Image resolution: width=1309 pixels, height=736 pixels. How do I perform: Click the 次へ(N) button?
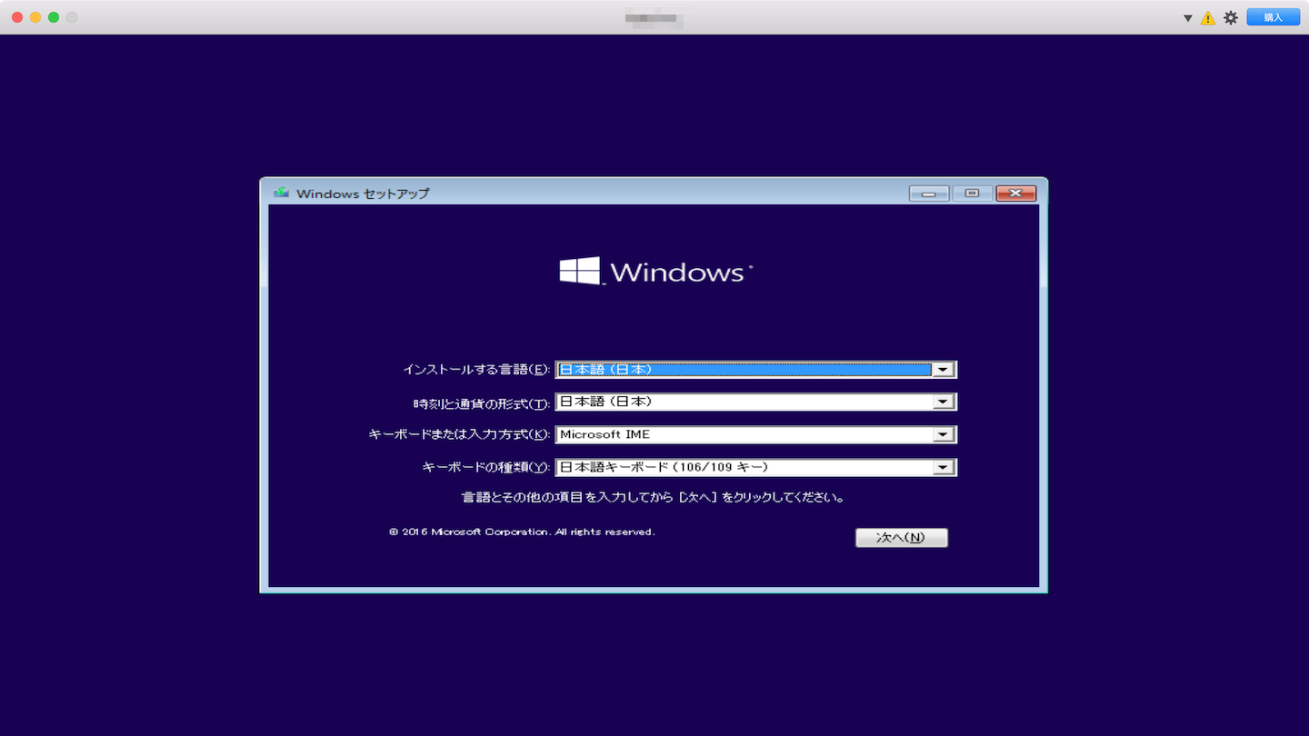(x=901, y=537)
